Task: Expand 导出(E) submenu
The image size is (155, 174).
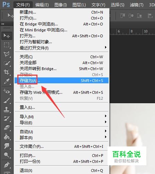Action: (x=61, y=123)
